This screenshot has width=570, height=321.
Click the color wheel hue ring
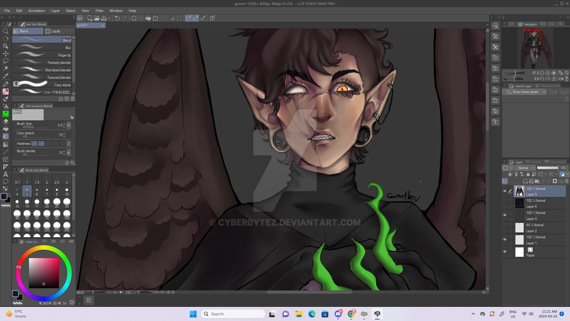44,249
